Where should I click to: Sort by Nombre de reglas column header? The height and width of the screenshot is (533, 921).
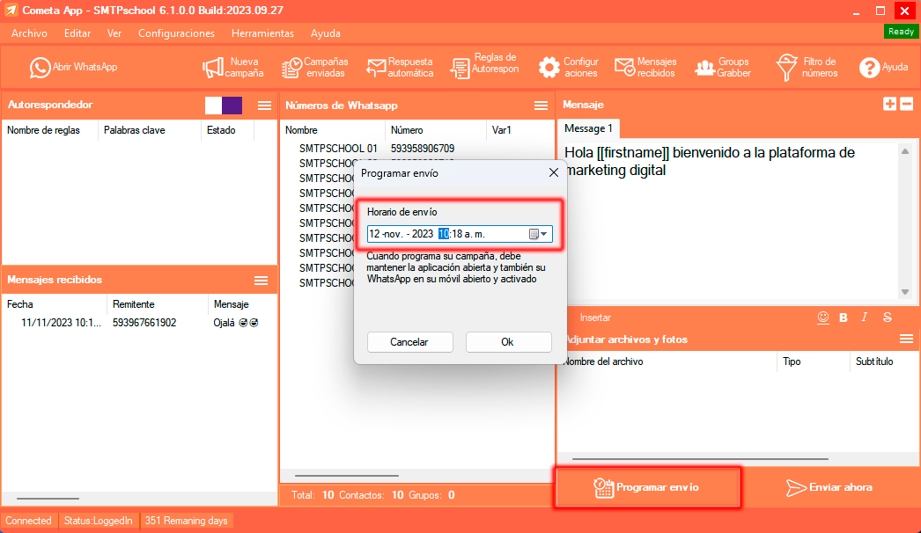(x=43, y=130)
